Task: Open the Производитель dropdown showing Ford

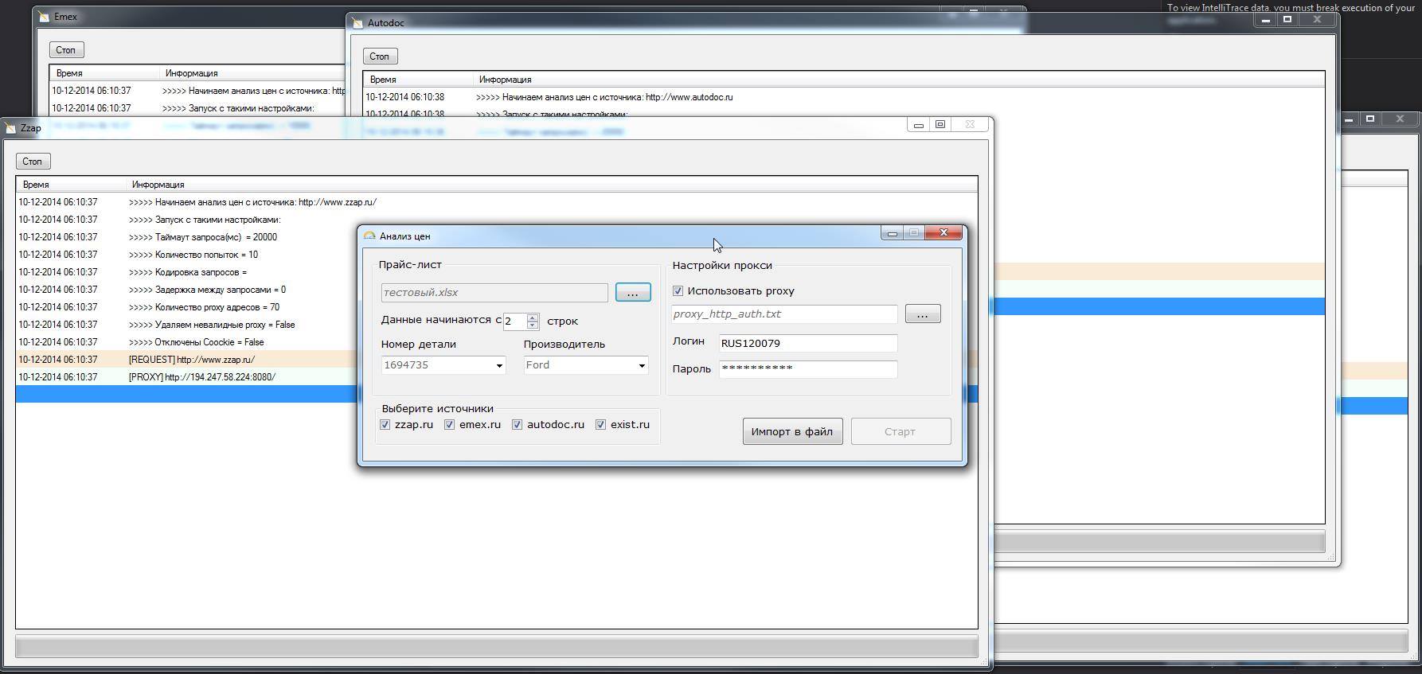Action: click(x=642, y=365)
